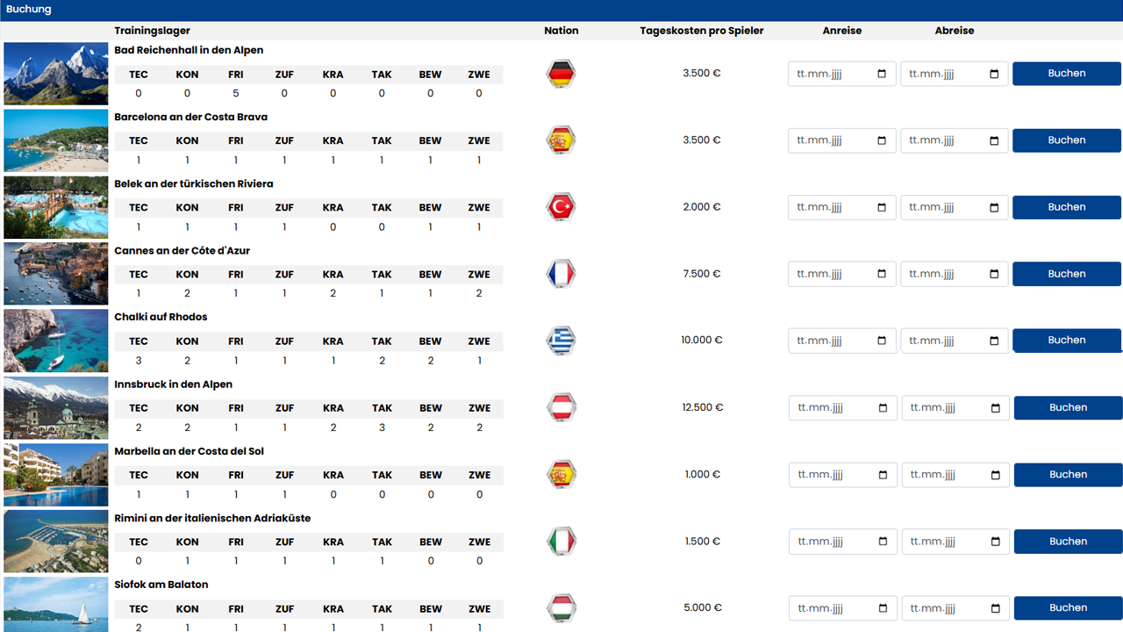The width and height of the screenshot is (1123, 632).
Task: Click Barcelona Anreise date field
Action: (x=833, y=140)
